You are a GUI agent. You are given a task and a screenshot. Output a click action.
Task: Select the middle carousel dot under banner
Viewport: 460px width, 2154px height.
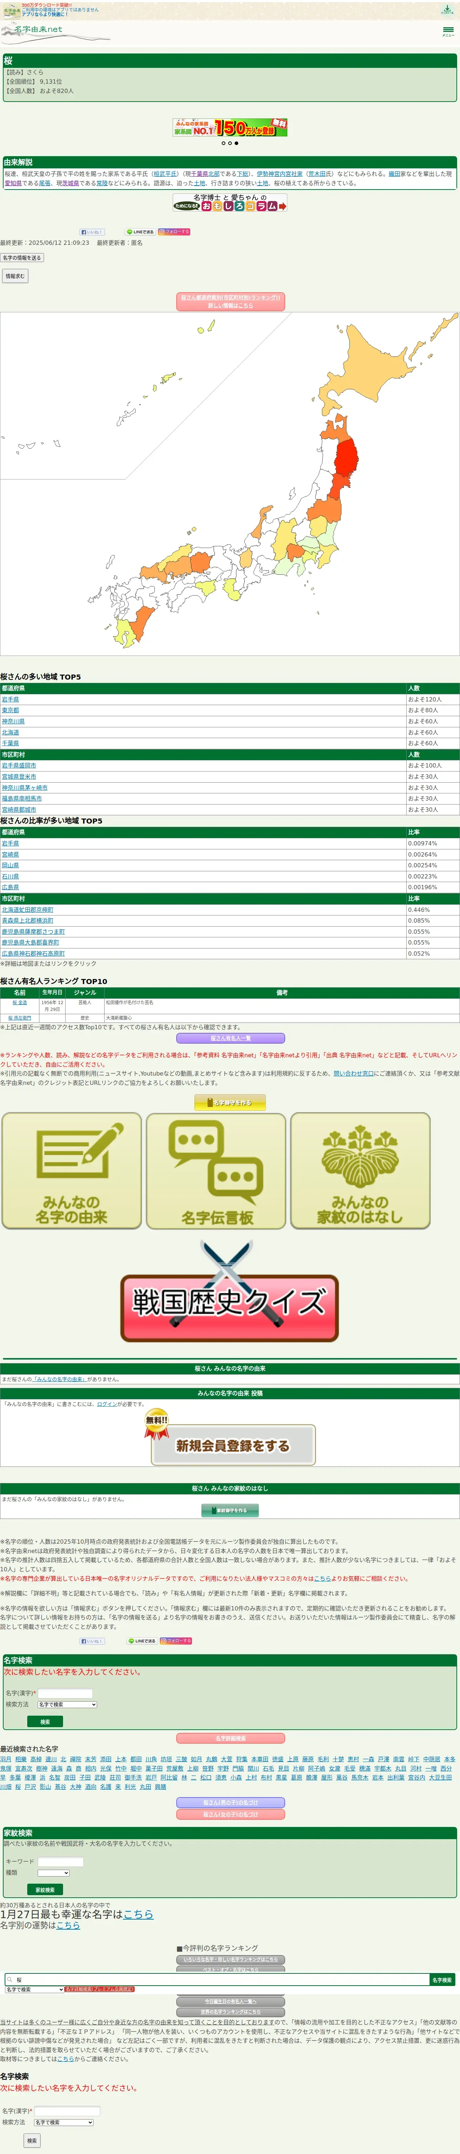pos(230,143)
